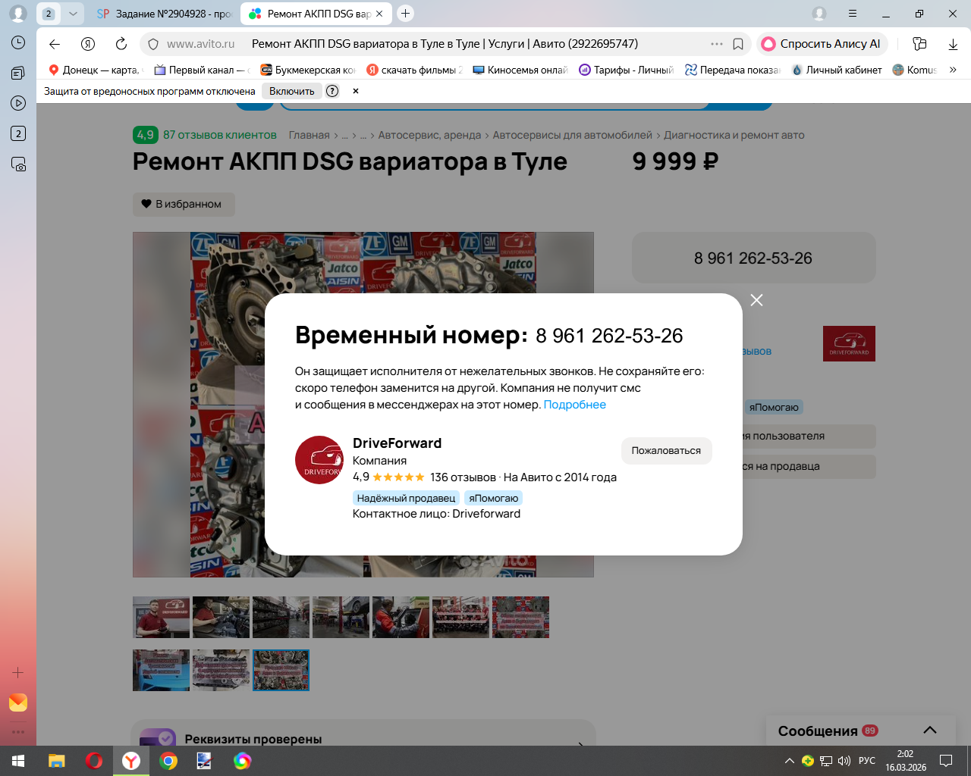The height and width of the screenshot is (776, 971).
Task: Close the Ремонт АКПП DSG tab
Action: 379,14
